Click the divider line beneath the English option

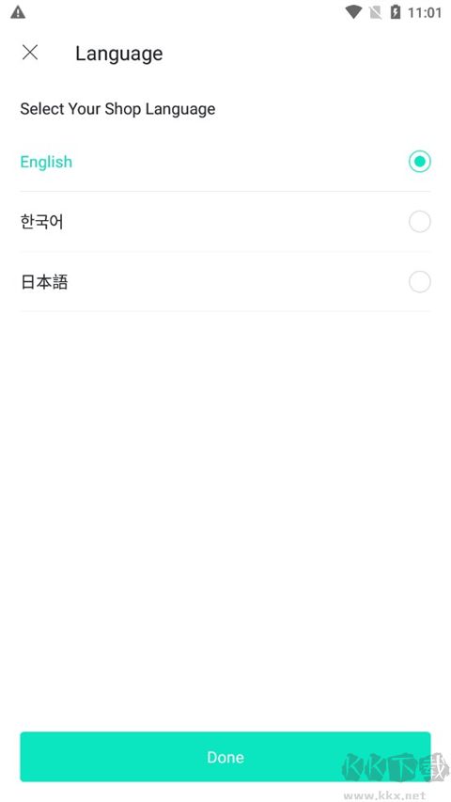(225, 191)
